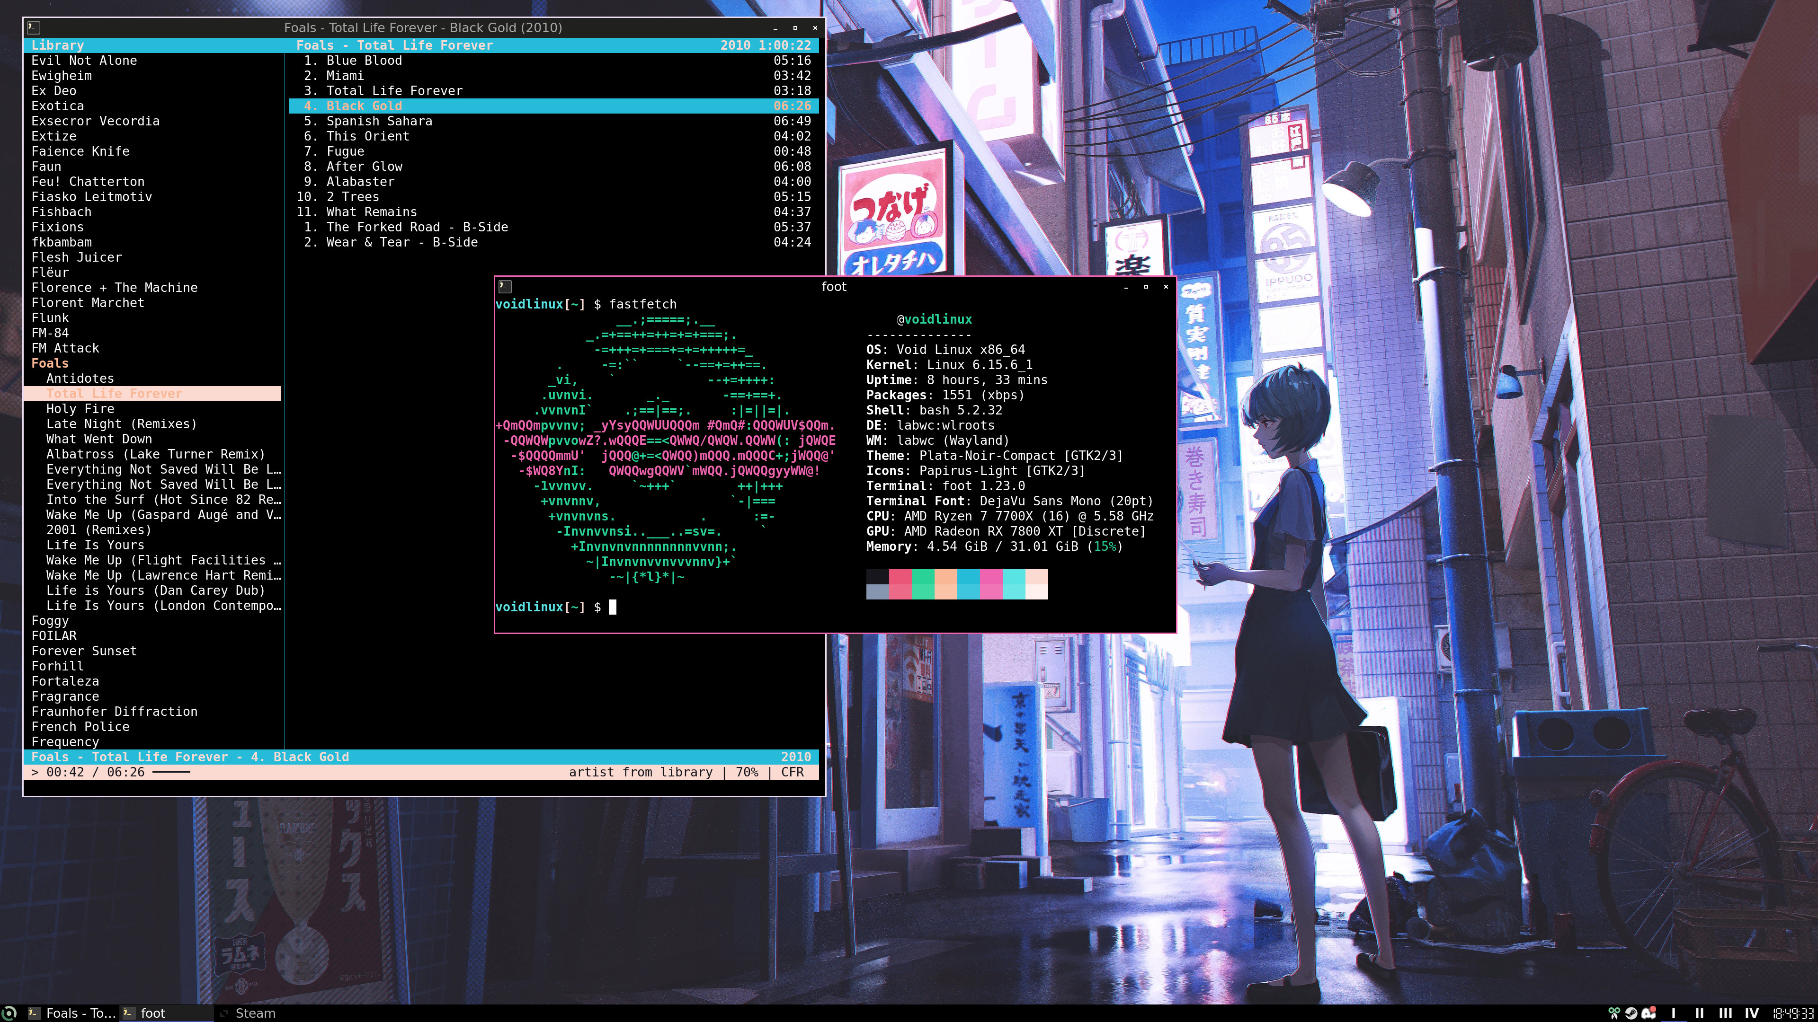The width and height of the screenshot is (1818, 1022).
Task: Select 2001 (Remixes) album
Action: coord(99,530)
